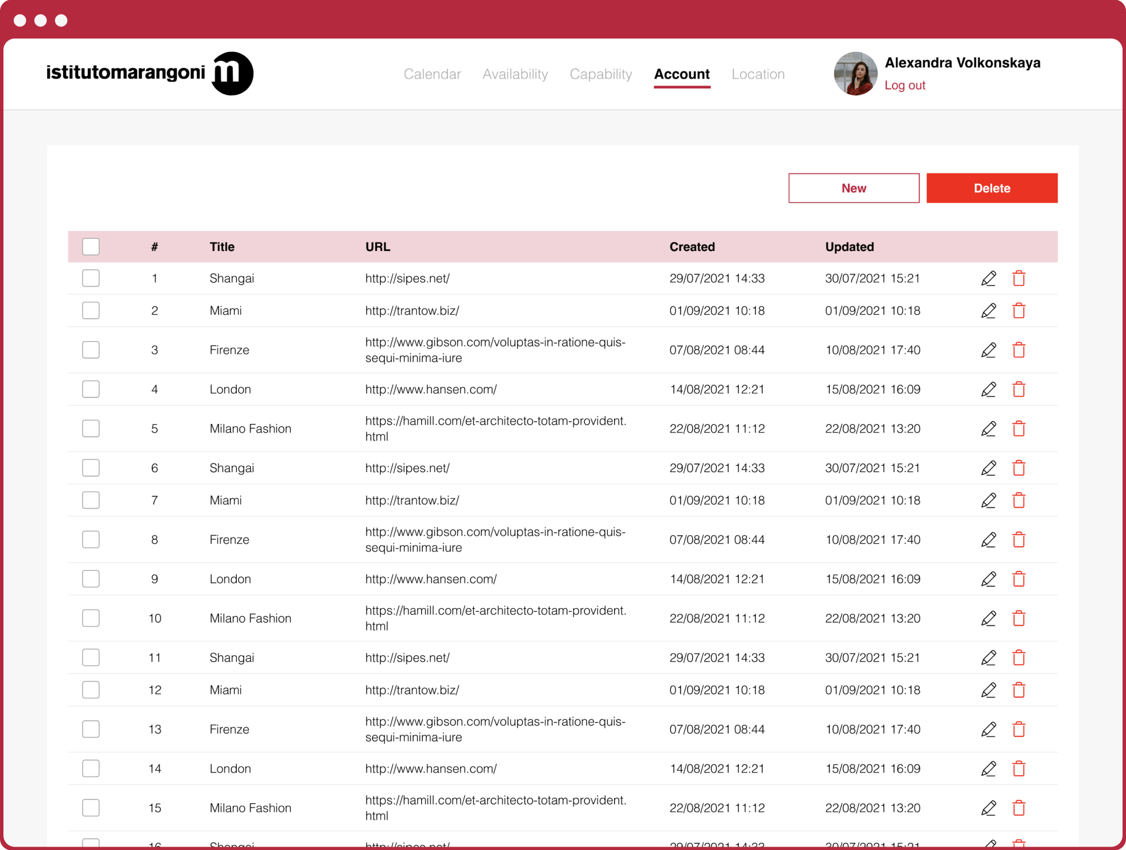The height and width of the screenshot is (850, 1126).
Task: Switch to the Availability tab
Action: (515, 74)
